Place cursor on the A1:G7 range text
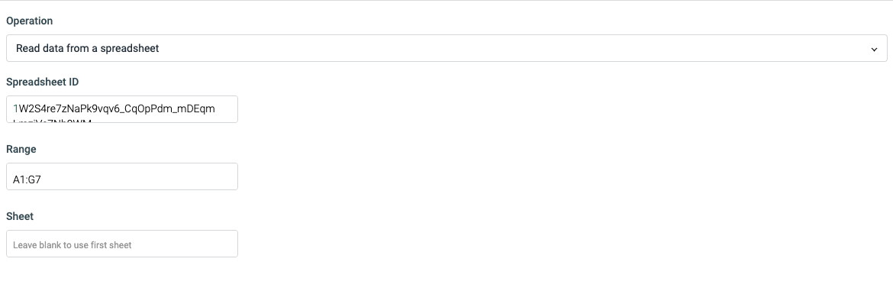The image size is (893, 291). point(27,180)
